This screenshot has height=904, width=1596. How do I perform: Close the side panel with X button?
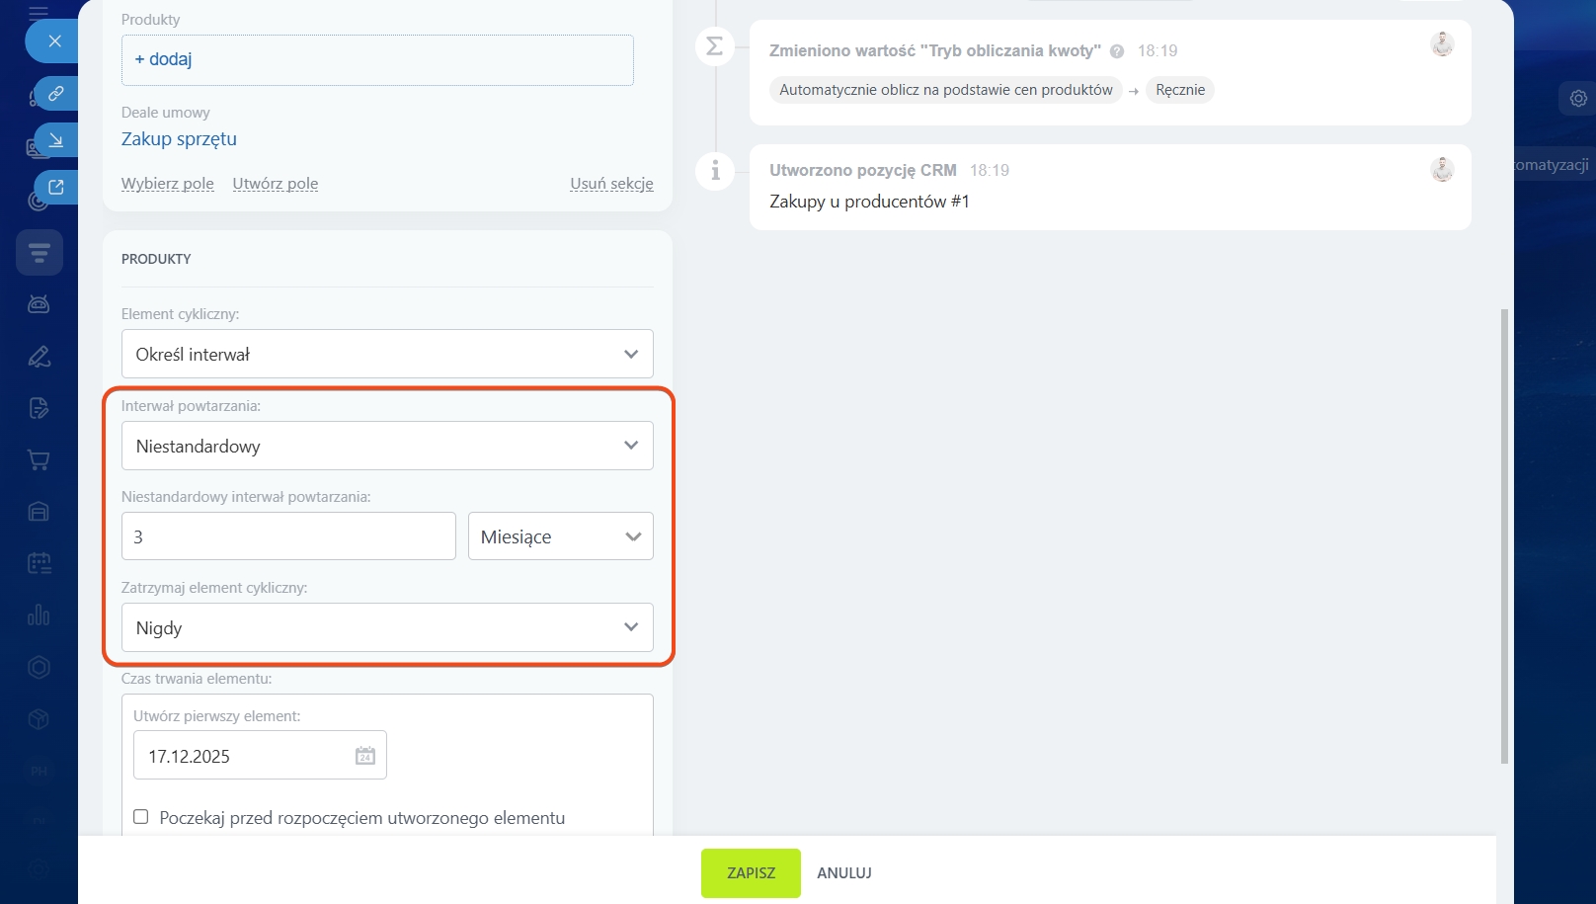[x=54, y=41]
